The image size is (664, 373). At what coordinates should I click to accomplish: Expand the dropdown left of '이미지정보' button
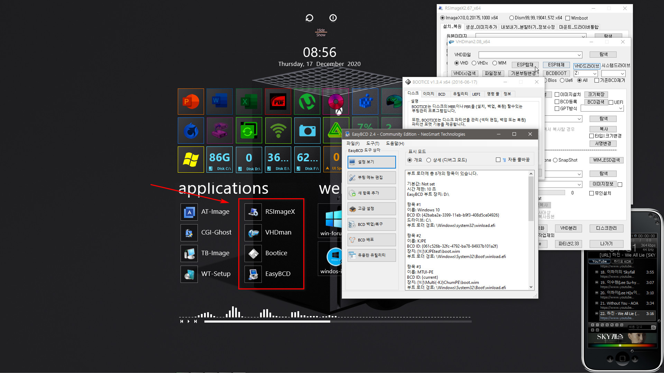[579, 184]
